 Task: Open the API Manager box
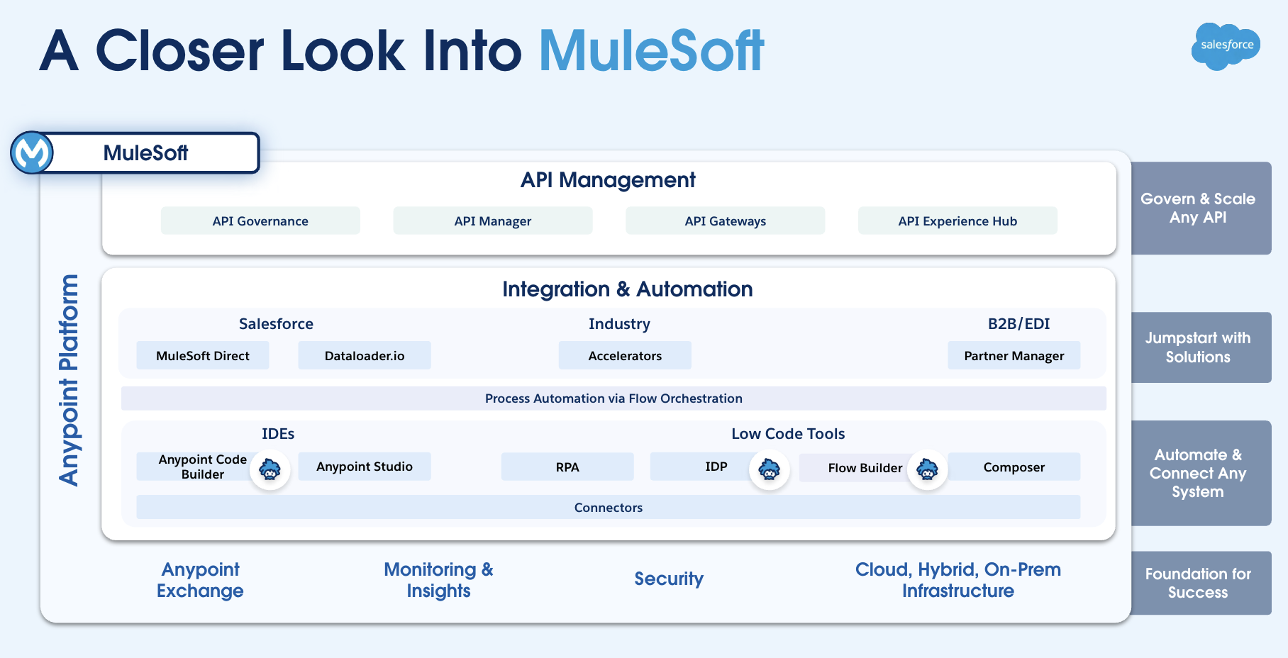(x=493, y=221)
